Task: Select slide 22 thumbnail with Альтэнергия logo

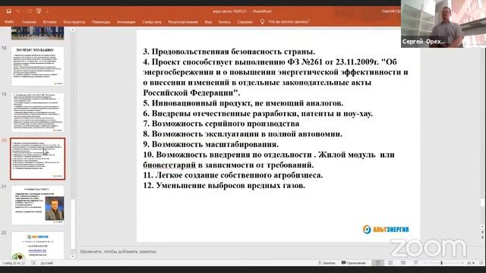Action: coord(37,246)
